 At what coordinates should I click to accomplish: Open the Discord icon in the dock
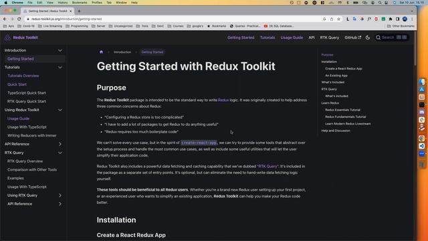[422, 112]
